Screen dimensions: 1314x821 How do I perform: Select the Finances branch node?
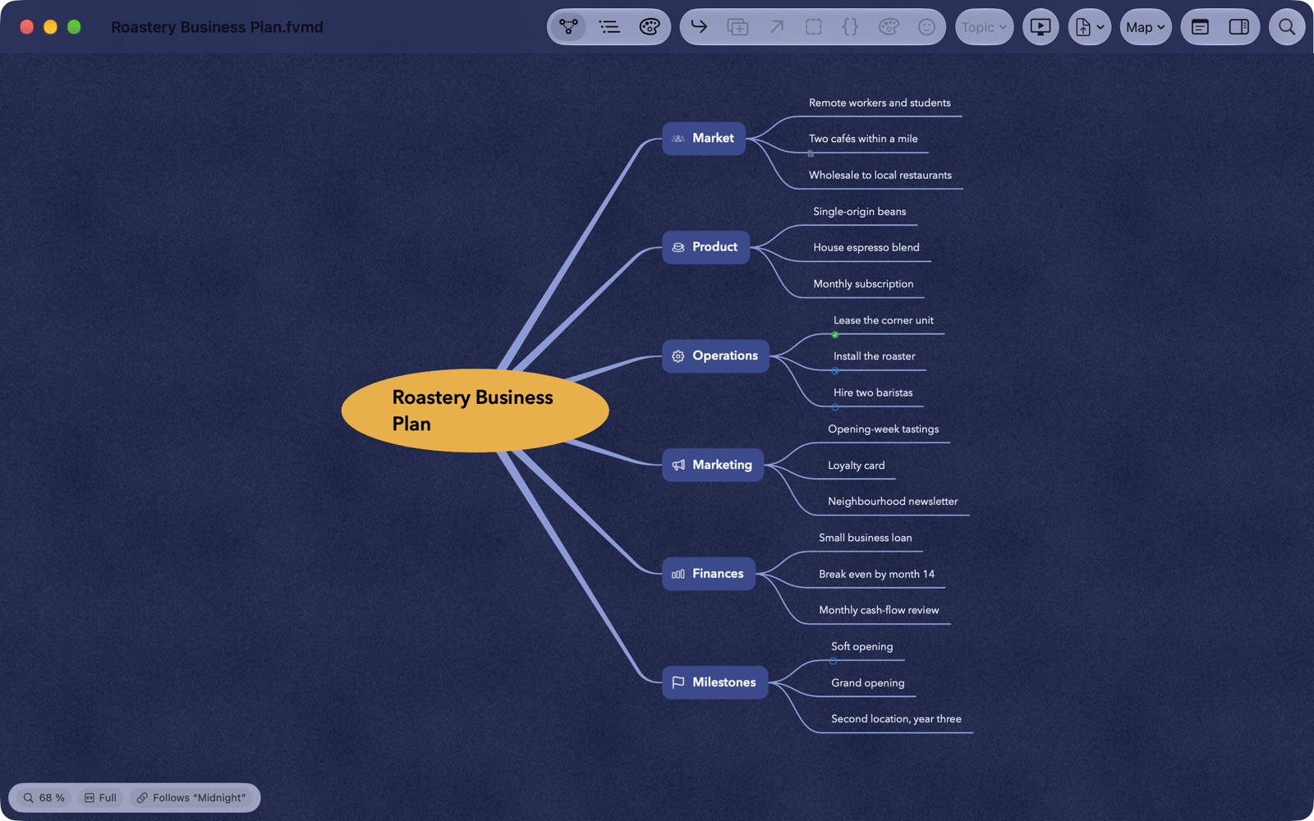coord(709,574)
